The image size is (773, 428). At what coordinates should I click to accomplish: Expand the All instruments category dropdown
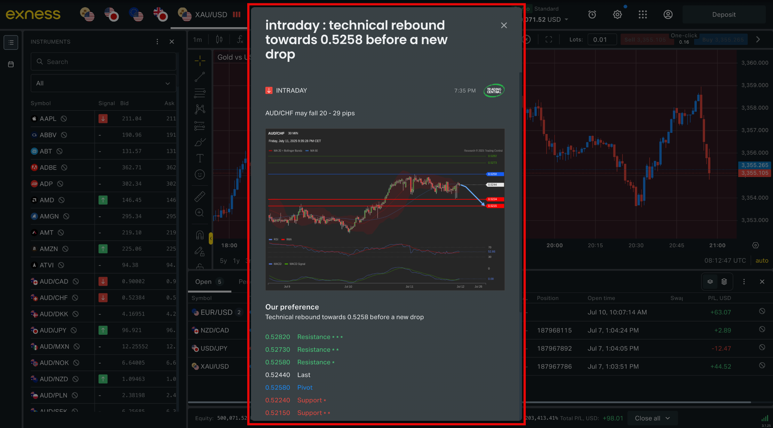click(x=103, y=83)
